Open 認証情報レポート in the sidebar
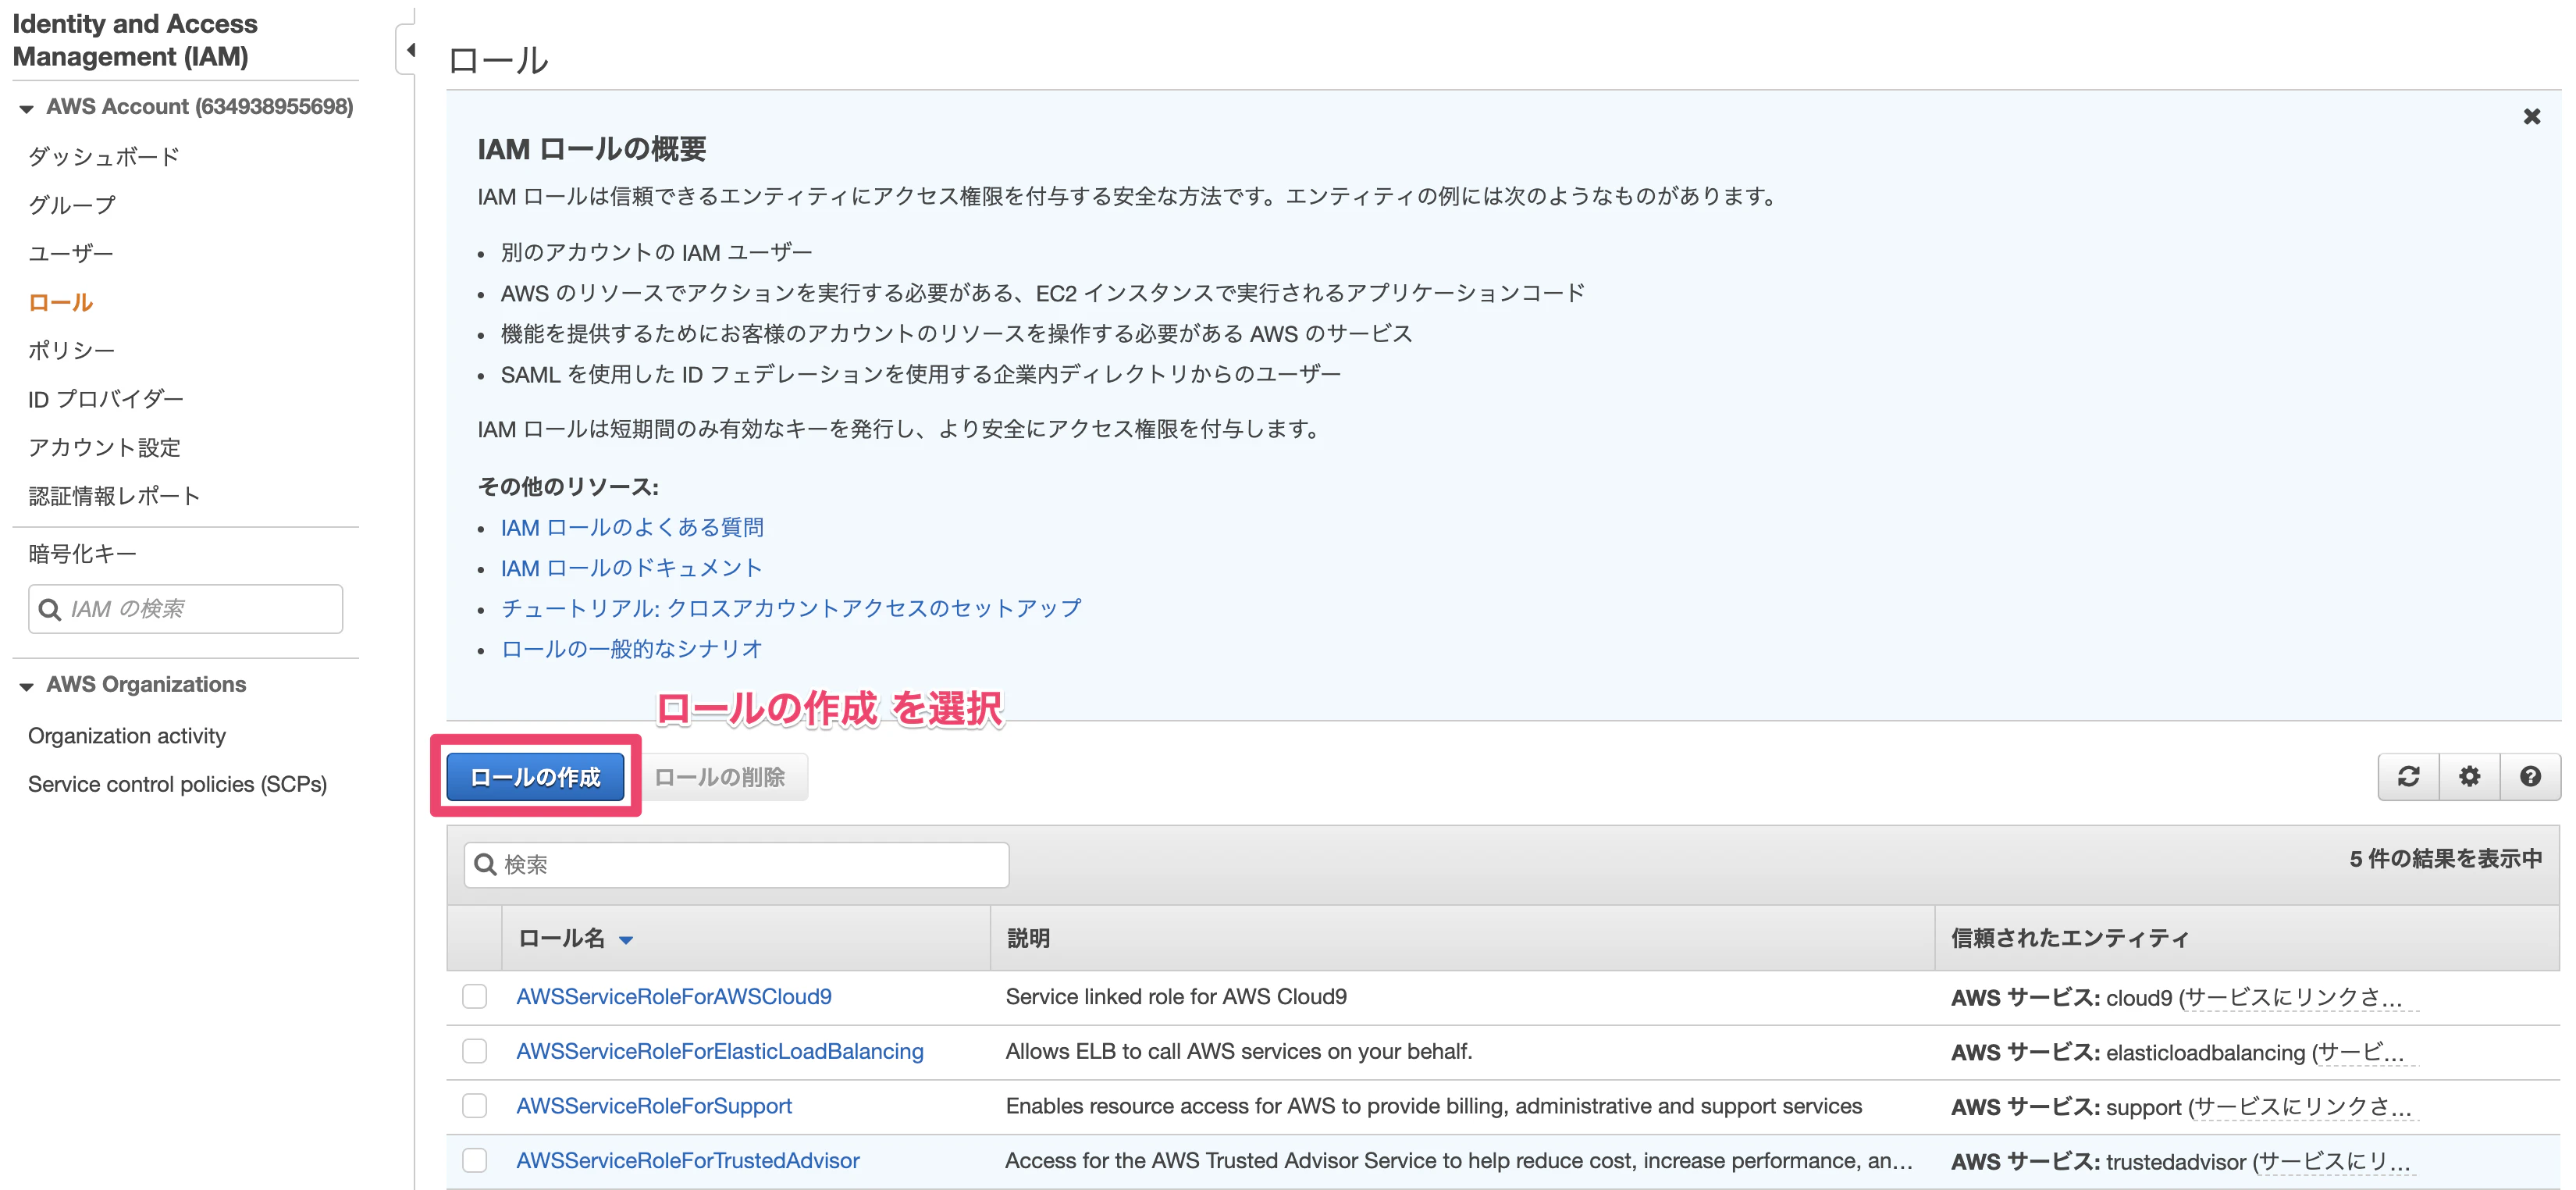 pyautogui.click(x=114, y=496)
